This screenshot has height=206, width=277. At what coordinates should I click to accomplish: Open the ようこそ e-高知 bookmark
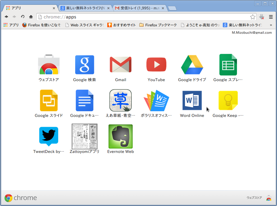(x=200, y=25)
